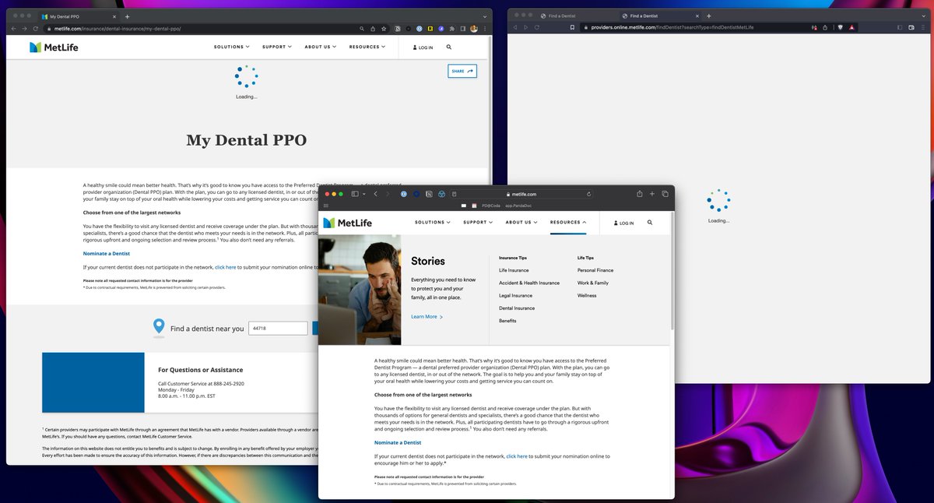Expand the SOLUTIONS menu in the Chrome window
Viewport: 934px width, 503px height.
coord(230,47)
